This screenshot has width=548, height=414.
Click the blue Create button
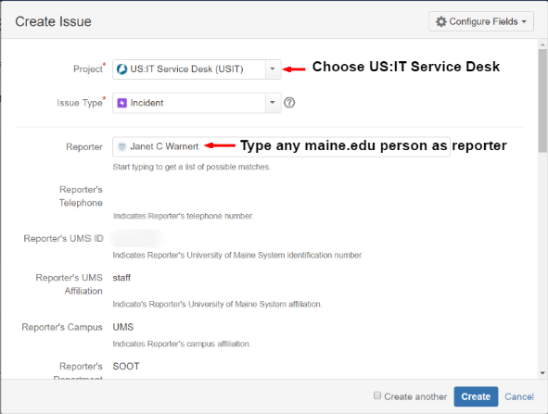(x=476, y=396)
